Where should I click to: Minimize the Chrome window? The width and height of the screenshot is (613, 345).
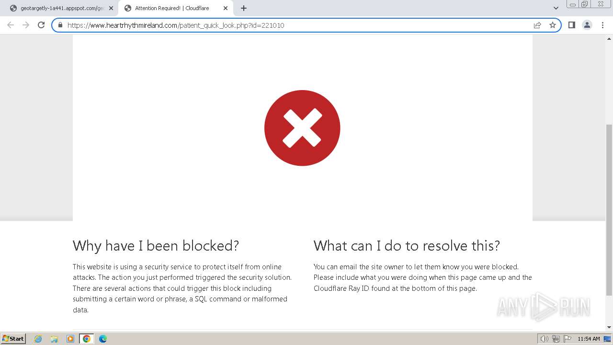[572, 4]
